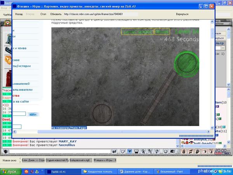Expand quick launch overflow chevron in taskbar

[x=42, y=171]
